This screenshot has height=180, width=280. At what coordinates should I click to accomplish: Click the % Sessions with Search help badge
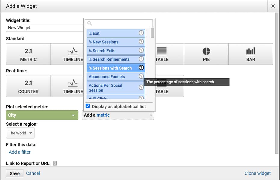coord(141,68)
